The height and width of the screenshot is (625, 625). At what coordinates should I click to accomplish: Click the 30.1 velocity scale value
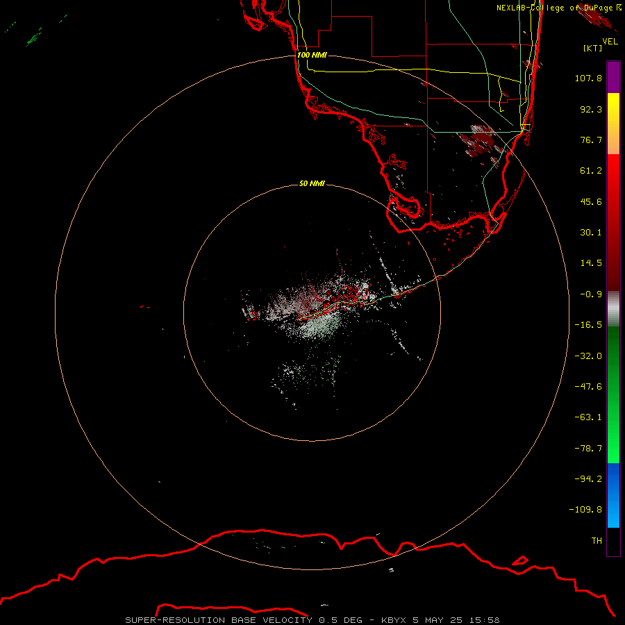click(x=591, y=233)
